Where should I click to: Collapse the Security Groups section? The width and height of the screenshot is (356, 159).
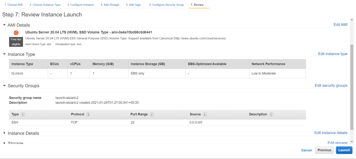click(x=4, y=86)
